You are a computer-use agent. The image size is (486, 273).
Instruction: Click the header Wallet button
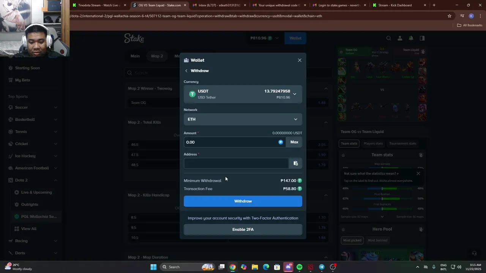click(x=295, y=38)
